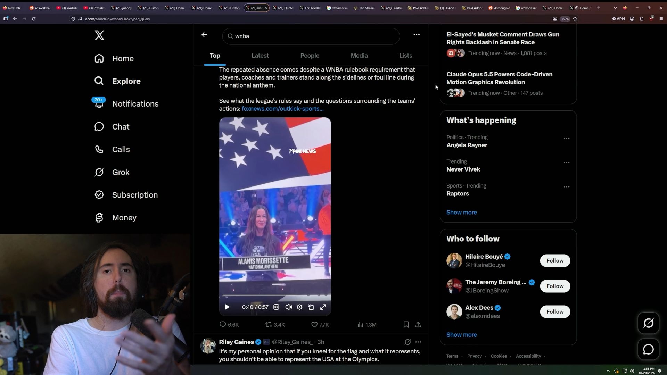The image size is (667, 375).
Task: Toggle video closed captions
Action: click(276, 307)
